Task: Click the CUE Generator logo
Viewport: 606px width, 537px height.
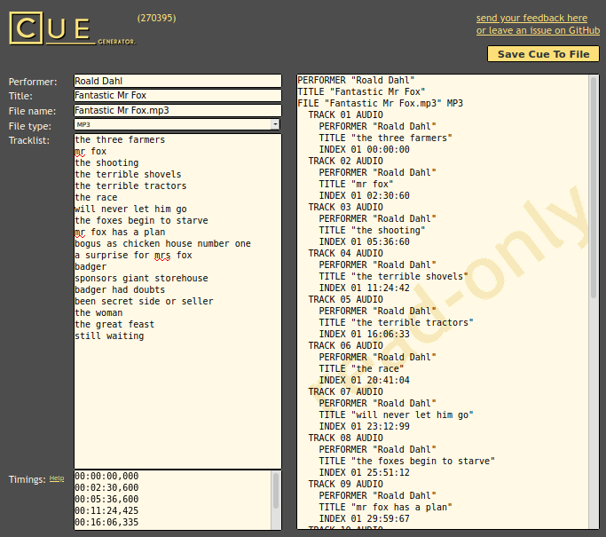Action: pyautogui.click(x=73, y=28)
